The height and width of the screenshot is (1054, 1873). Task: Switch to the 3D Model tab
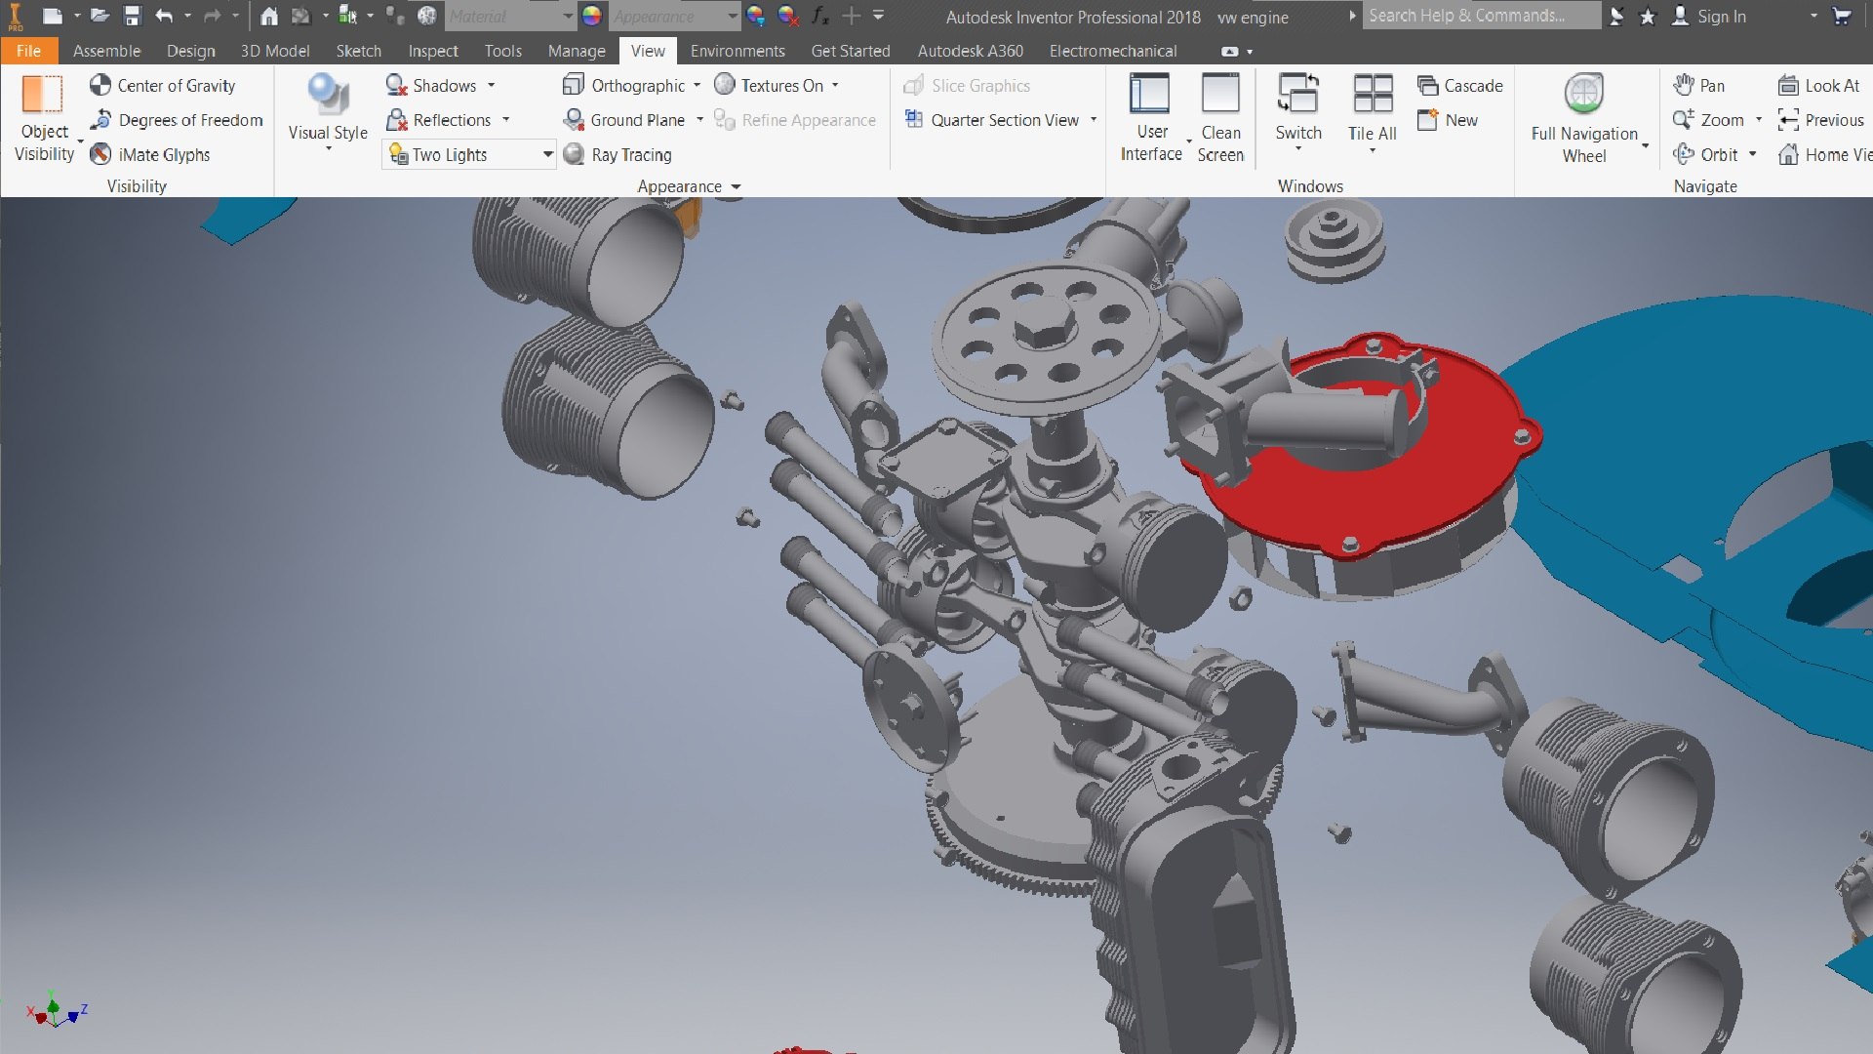point(275,51)
